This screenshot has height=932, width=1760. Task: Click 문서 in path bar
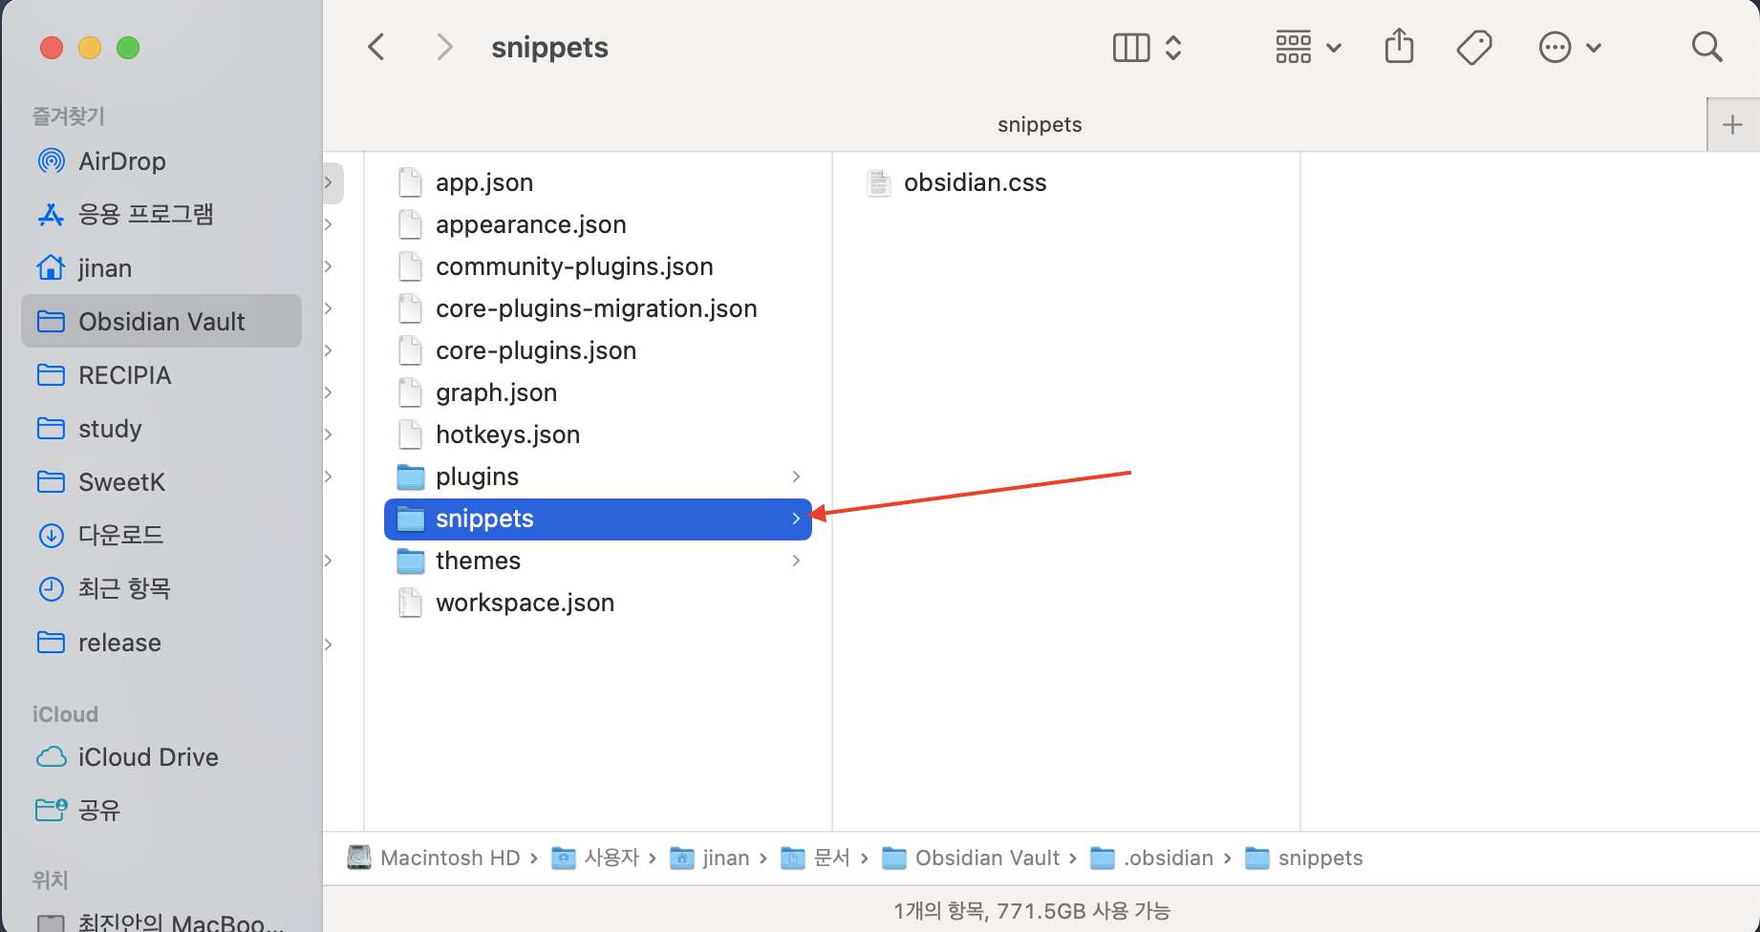[816, 858]
